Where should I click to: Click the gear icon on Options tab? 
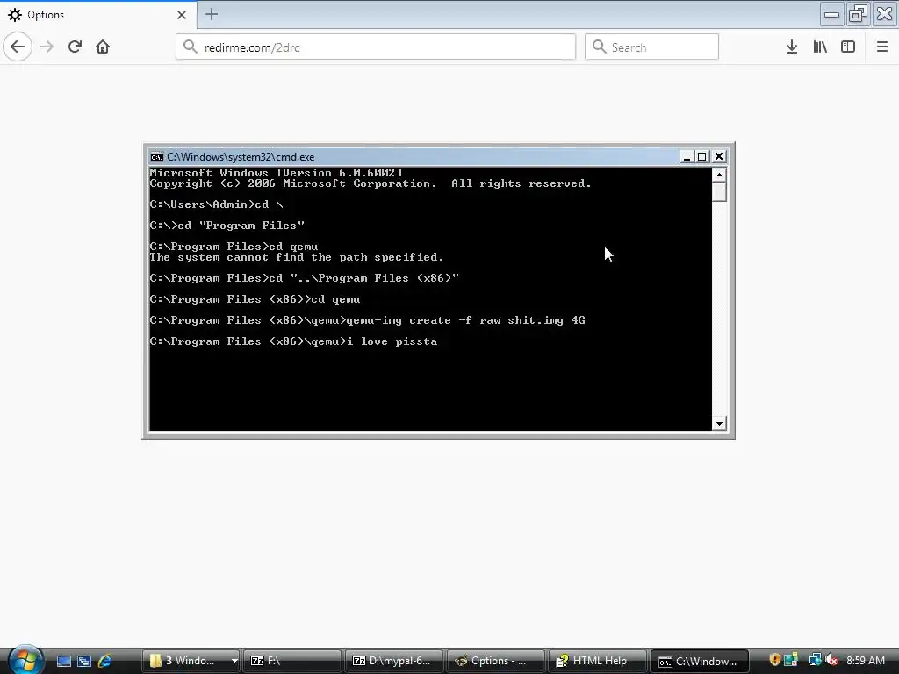[15, 15]
